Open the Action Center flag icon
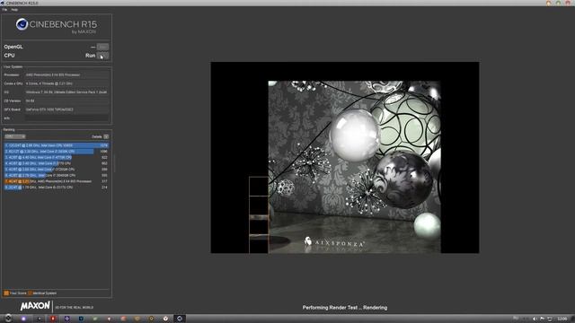The image size is (575, 323). point(542,319)
